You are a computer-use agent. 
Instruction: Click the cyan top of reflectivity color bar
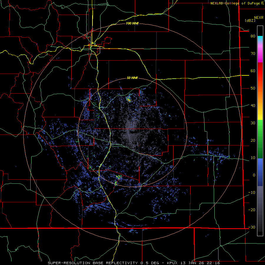pyautogui.click(x=260, y=39)
